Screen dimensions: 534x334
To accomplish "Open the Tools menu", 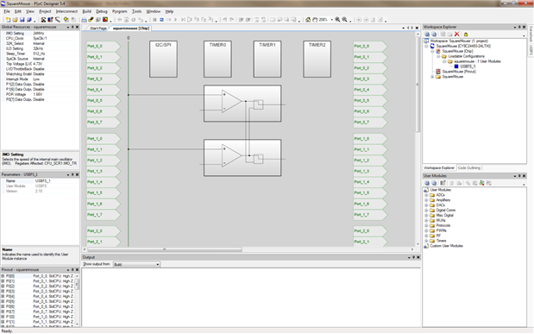I will click(x=136, y=11).
